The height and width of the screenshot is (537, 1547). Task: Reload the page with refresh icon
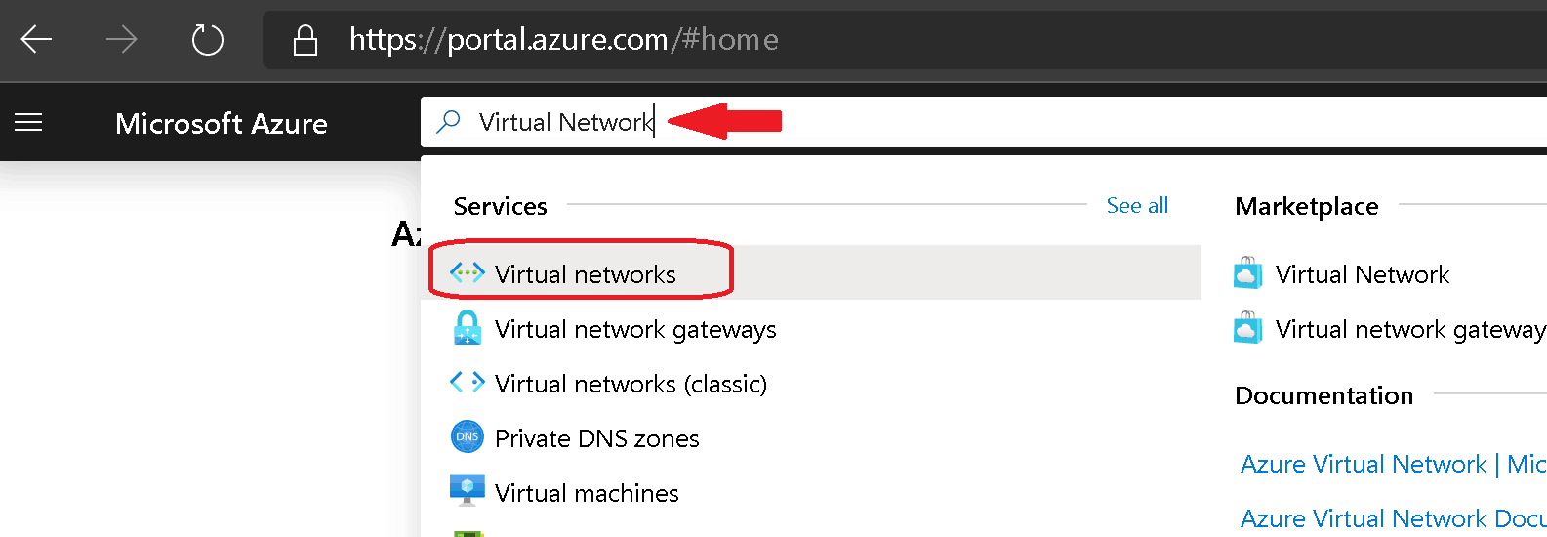(208, 39)
